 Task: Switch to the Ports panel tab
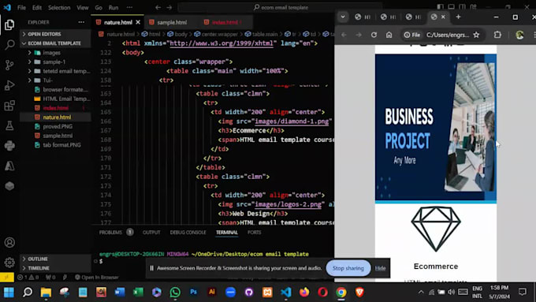click(x=254, y=233)
